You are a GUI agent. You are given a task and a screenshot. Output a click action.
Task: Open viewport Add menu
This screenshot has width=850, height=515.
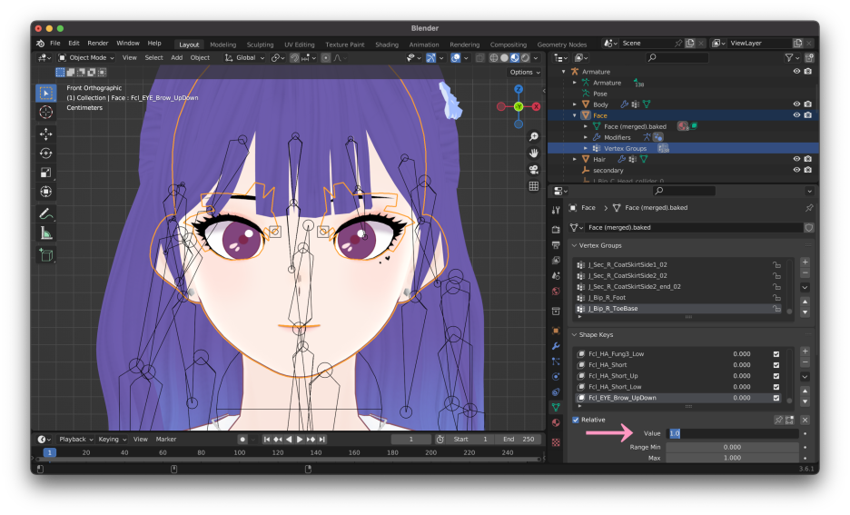[x=177, y=57]
